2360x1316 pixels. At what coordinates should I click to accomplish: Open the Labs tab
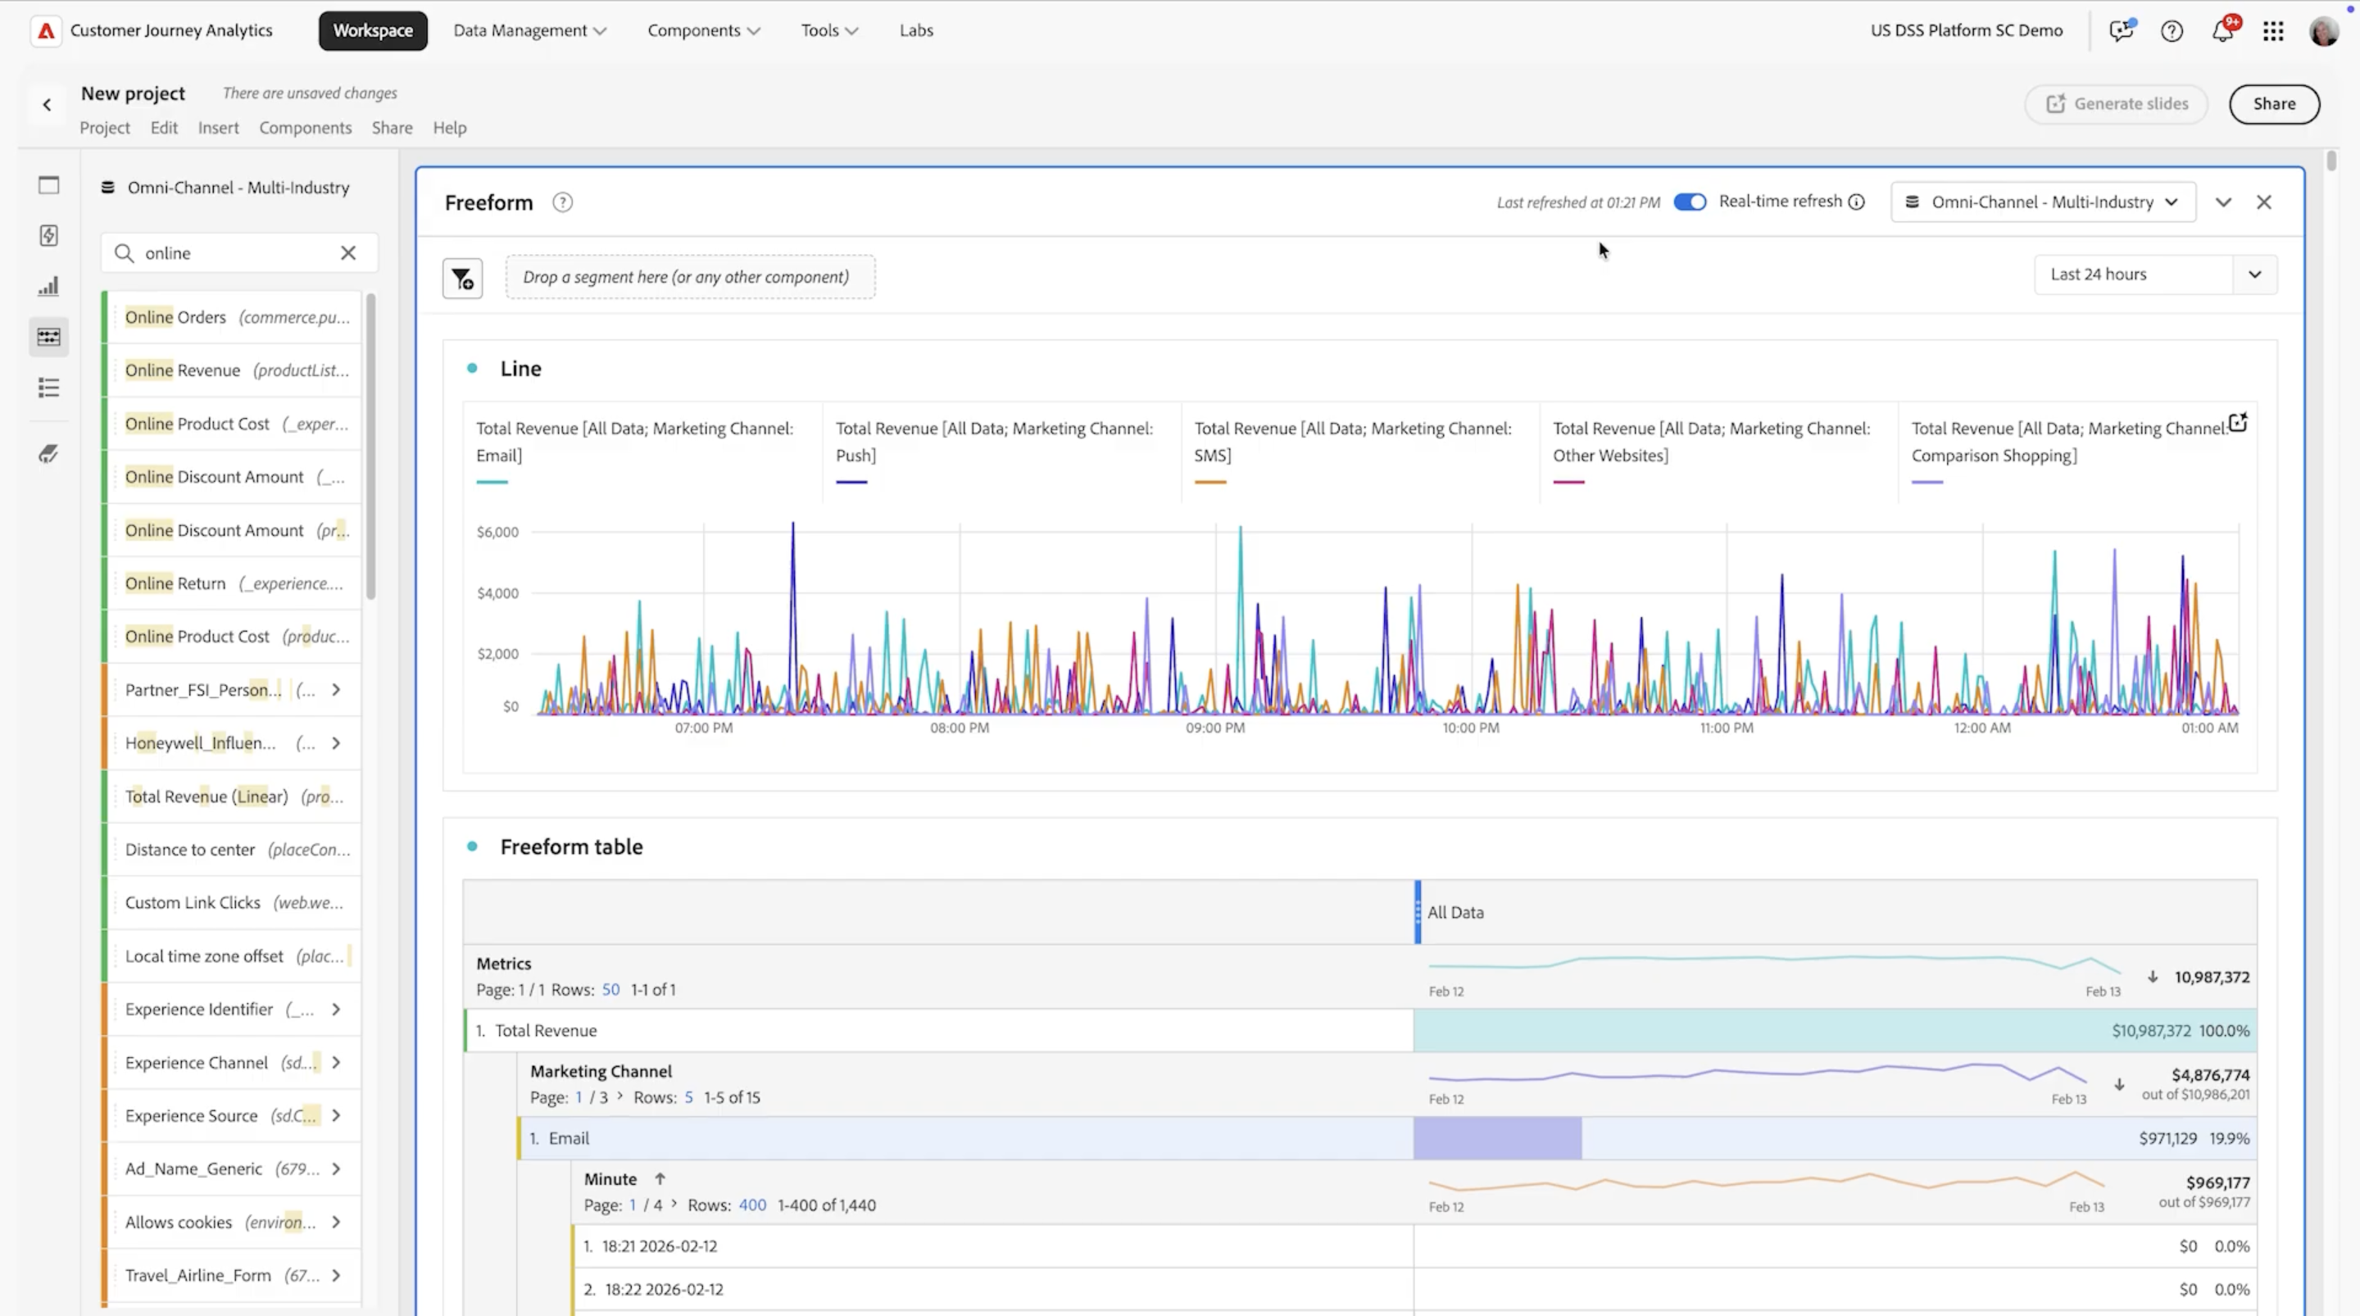[x=916, y=30]
